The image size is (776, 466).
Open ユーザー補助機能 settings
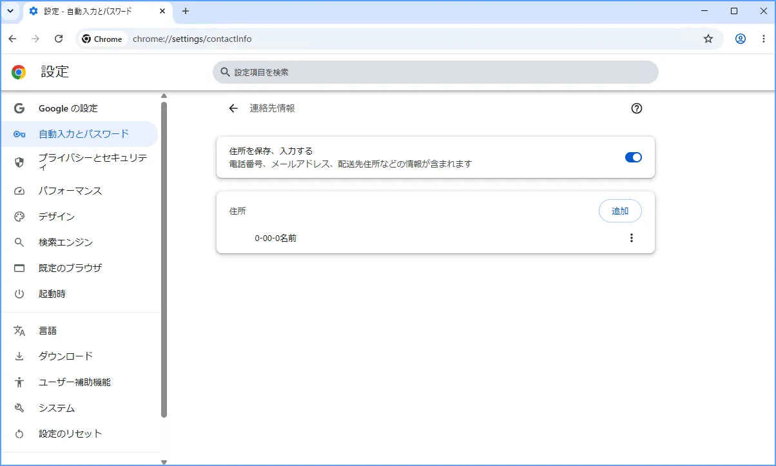79,382
